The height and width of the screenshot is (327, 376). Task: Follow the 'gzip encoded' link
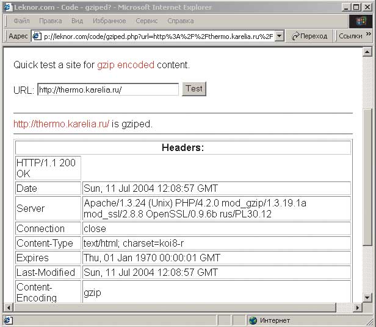coord(125,65)
